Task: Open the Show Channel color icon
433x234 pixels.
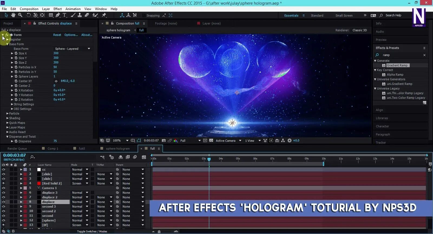Action: coord(176,141)
